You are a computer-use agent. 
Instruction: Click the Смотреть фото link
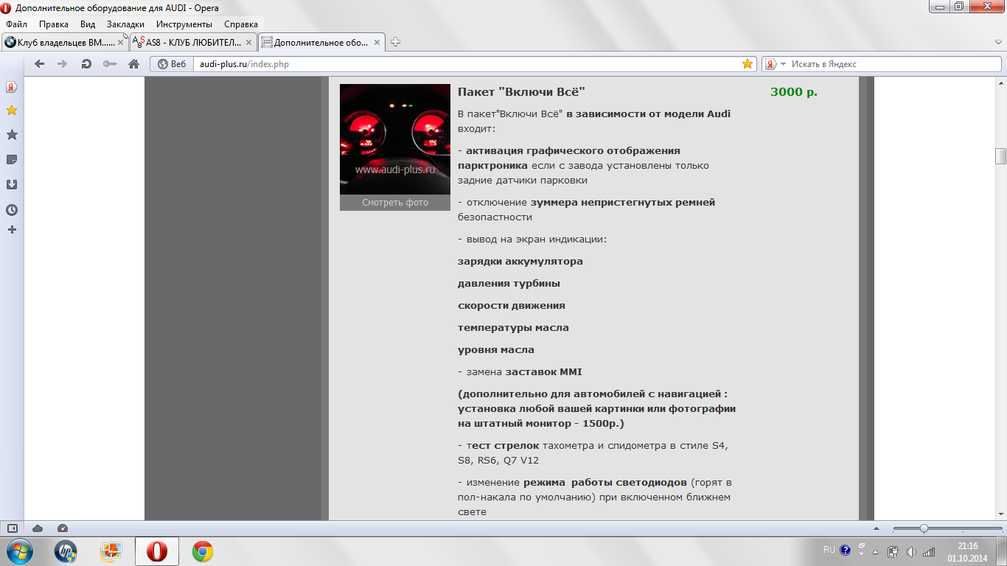(x=395, y=203)
